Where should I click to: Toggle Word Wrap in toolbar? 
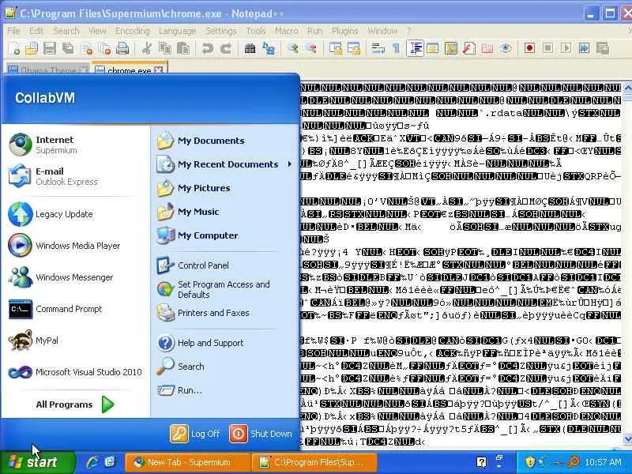[x=378, y=49]
